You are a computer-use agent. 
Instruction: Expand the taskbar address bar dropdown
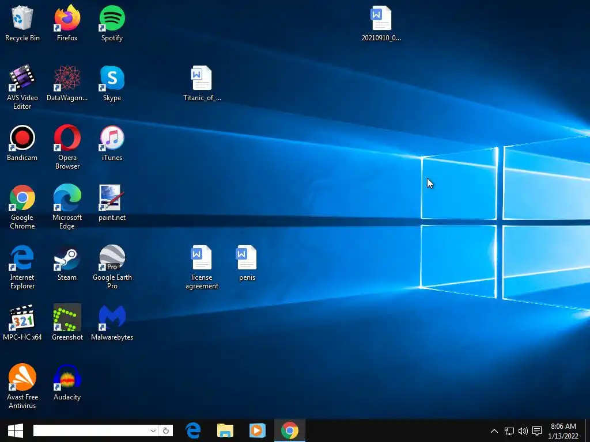coord(153,430)
